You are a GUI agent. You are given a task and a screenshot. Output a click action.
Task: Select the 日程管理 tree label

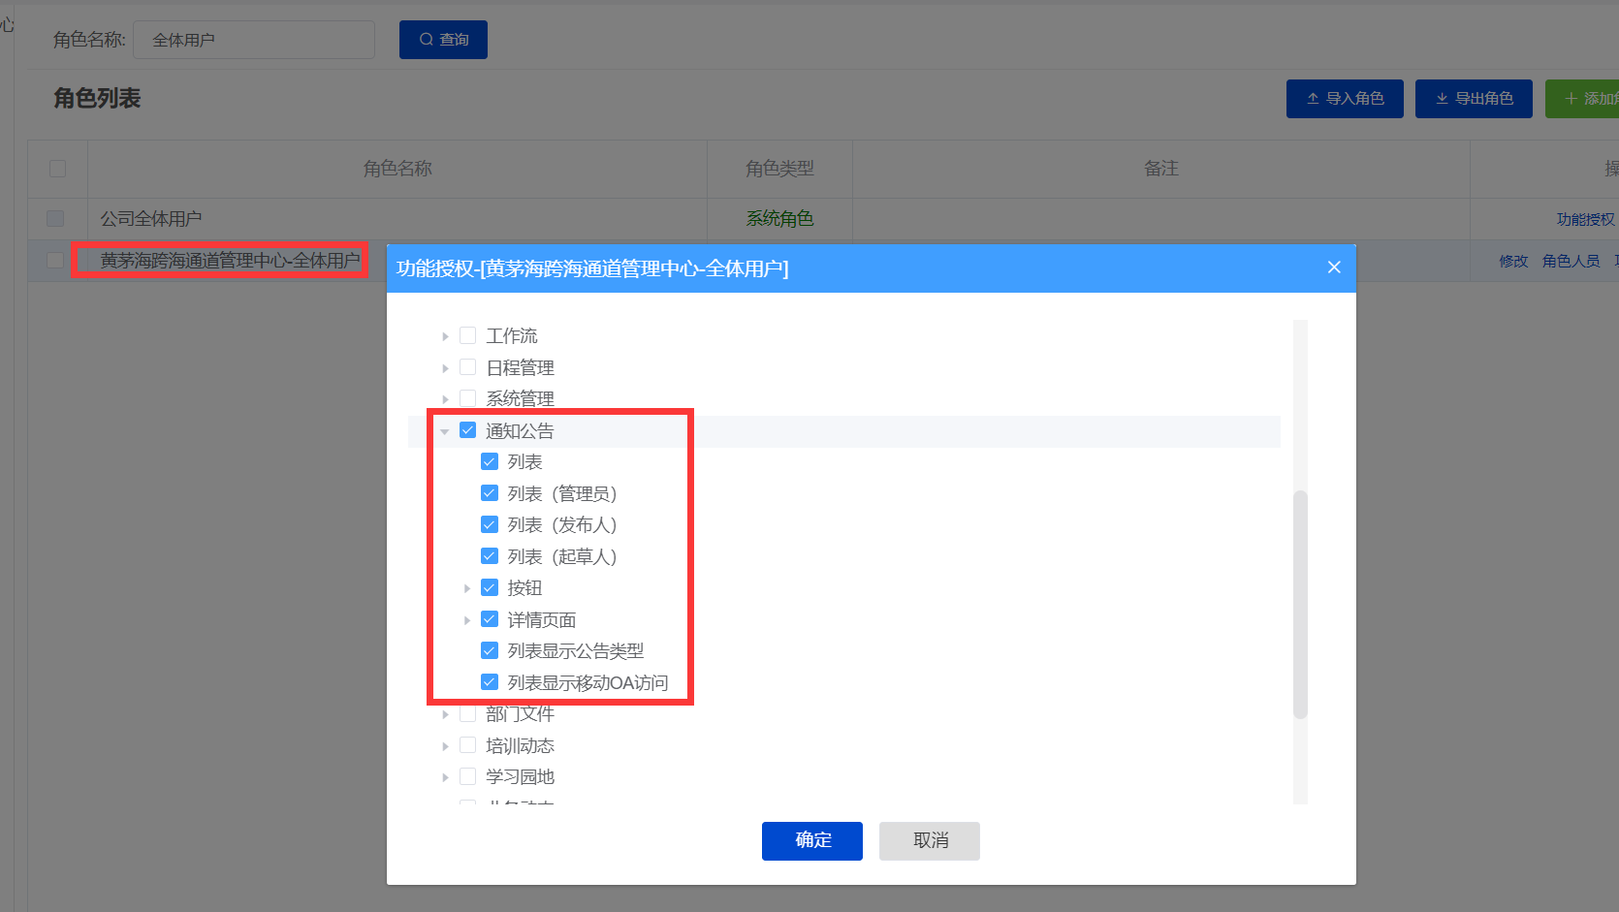click(521, 367)
